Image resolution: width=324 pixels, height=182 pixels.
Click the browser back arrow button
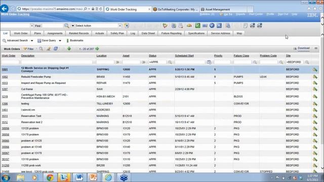[x=5, y=9]
